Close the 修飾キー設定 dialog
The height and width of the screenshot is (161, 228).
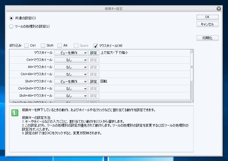(x=219, y=9)
